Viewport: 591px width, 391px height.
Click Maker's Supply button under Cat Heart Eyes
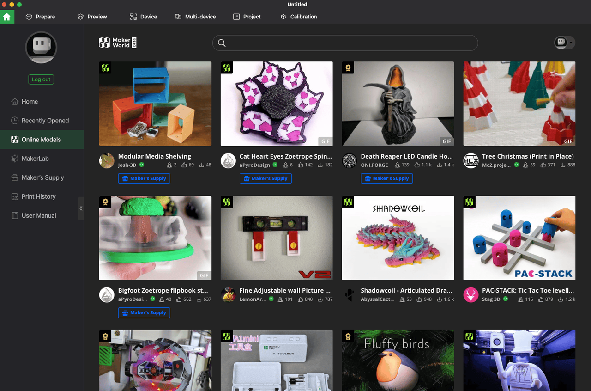265,178
